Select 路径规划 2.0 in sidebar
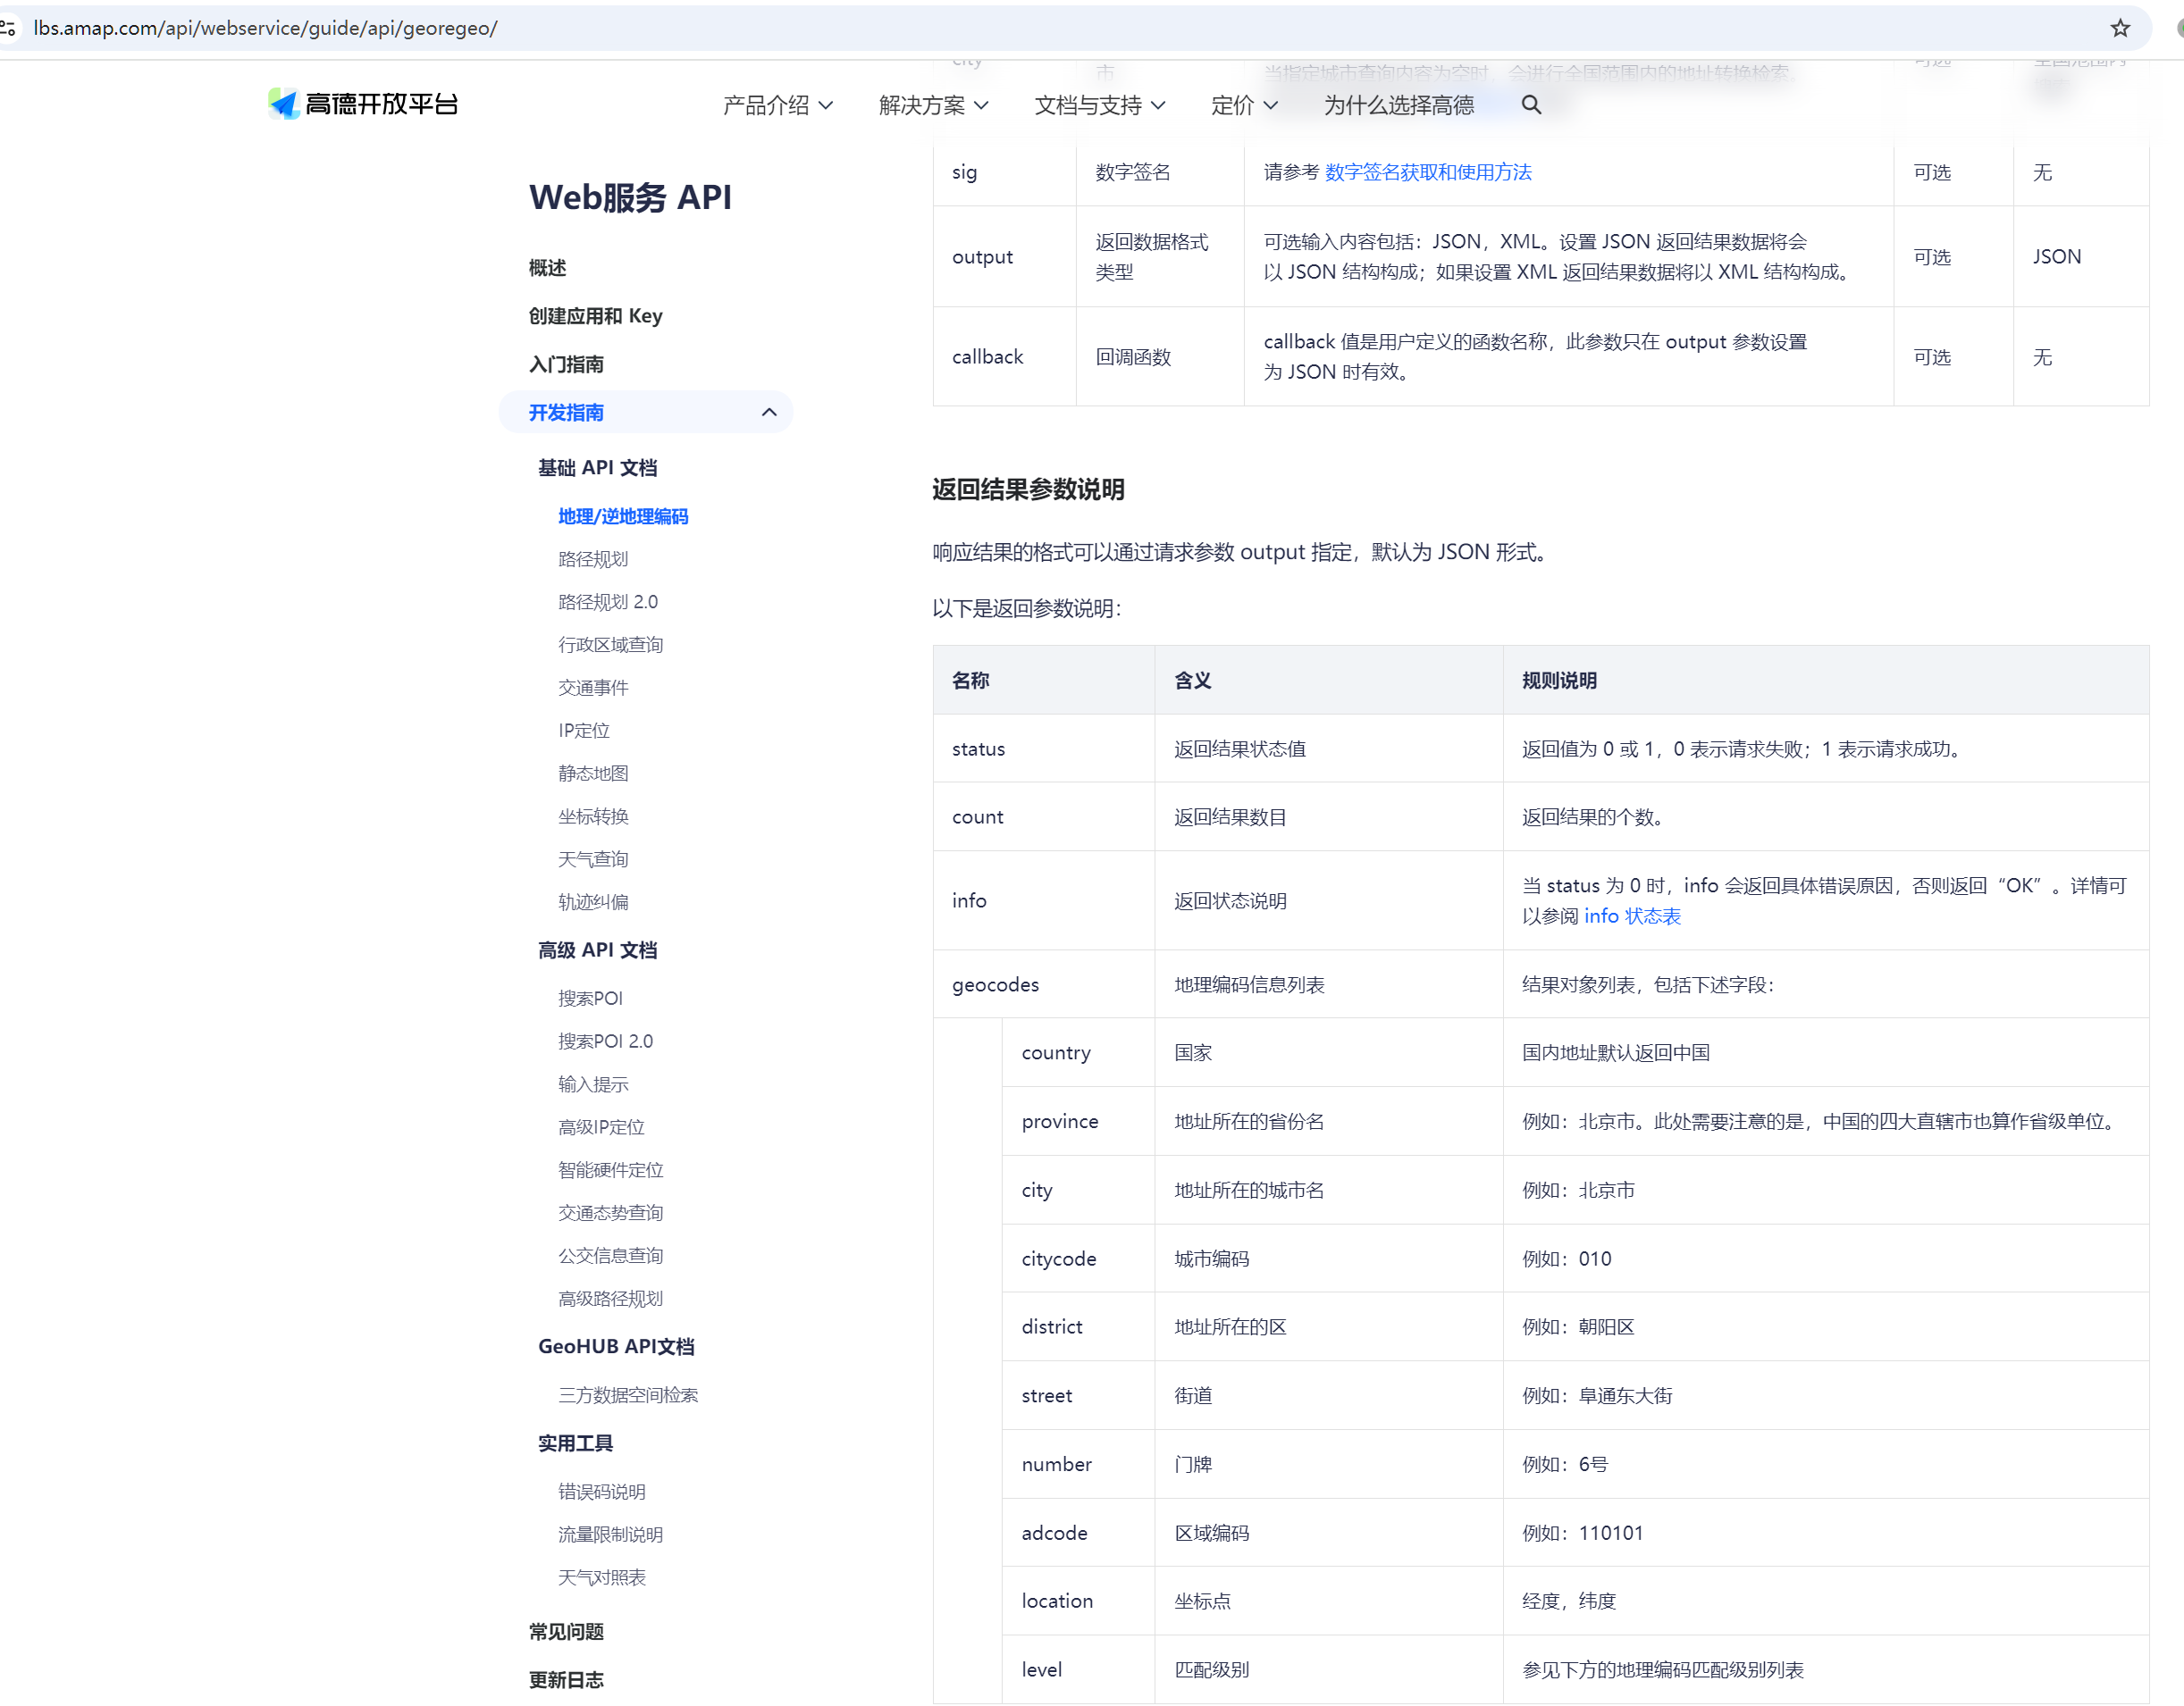The height and width of the screenshot is (1706, 2184). tap(607, 602)
